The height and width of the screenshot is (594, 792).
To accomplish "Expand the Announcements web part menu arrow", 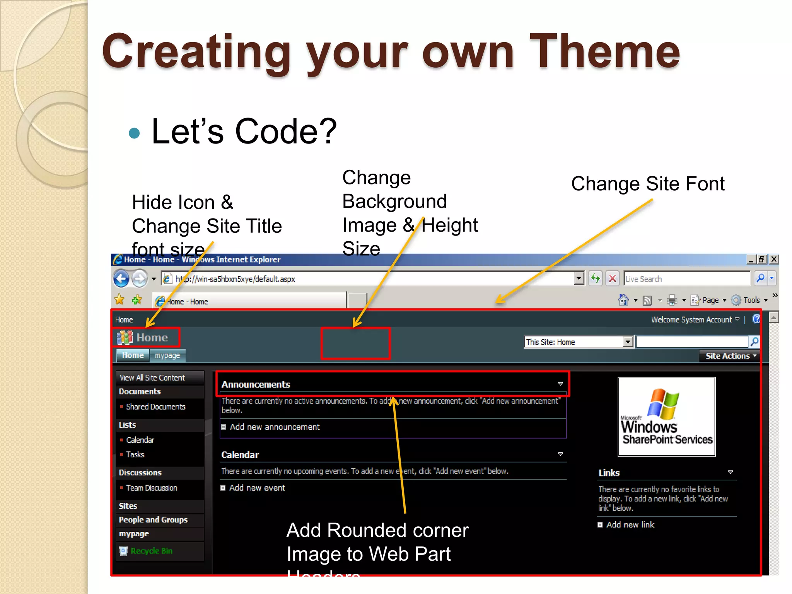I will point(560,384).
